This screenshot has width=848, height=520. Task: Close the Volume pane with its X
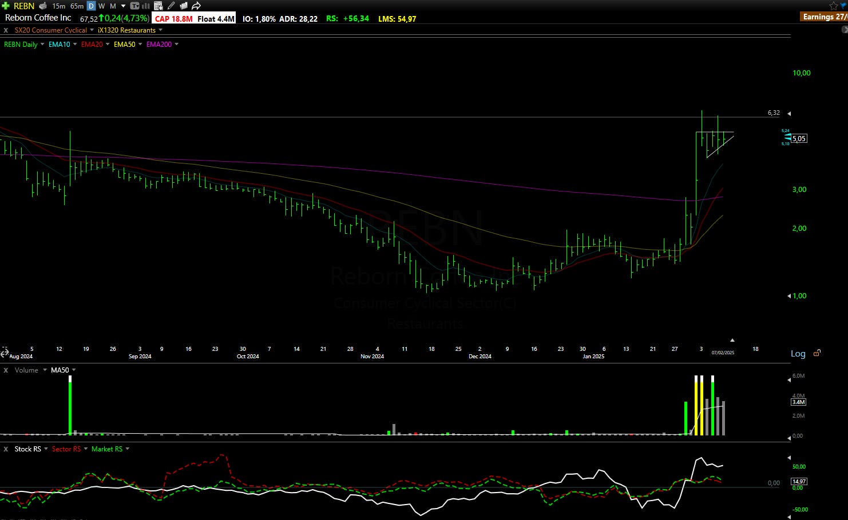(6, 370)
